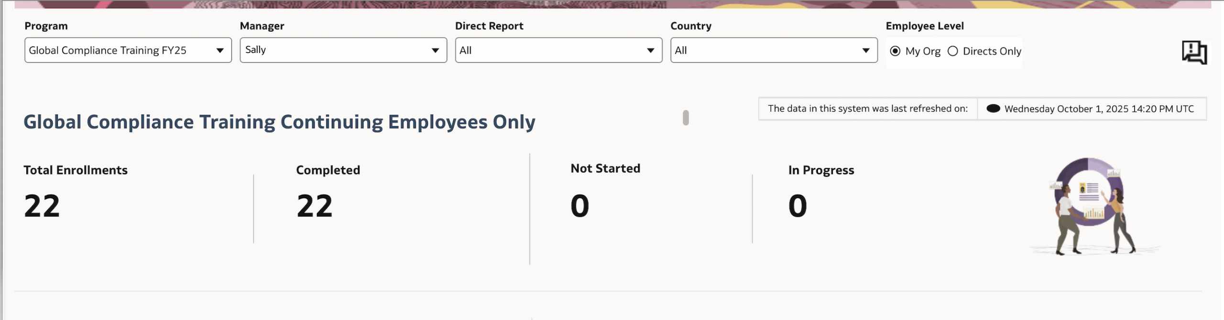Click the Not Started count of 0
This screenshot has height=320, width=1224.
[x=579, y=206]
